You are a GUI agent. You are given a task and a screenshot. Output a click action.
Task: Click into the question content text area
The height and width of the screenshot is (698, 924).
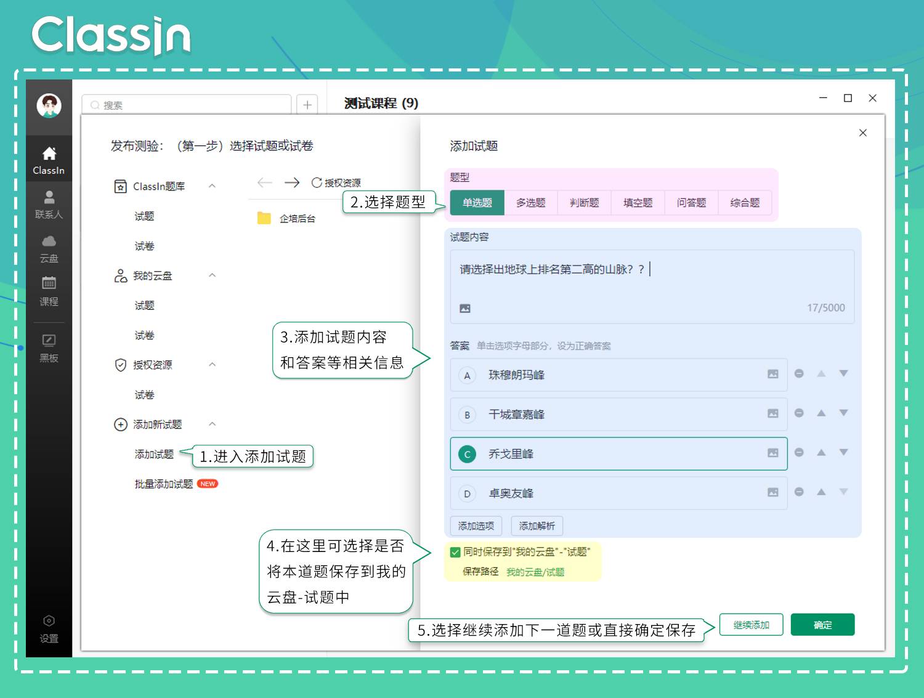click(652, 286)
